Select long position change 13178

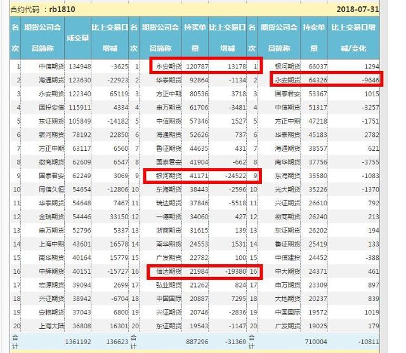tap(237, 67)
